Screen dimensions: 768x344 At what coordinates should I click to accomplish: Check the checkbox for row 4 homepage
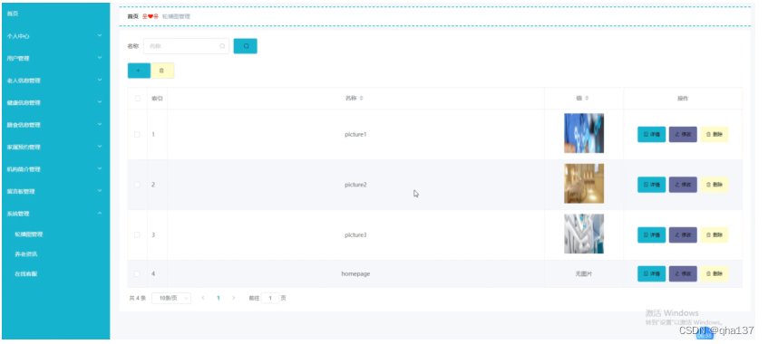coord(137,274)
